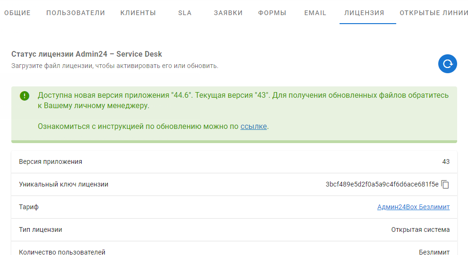Open the ФОРМЫ tab
Screen dimensions: 468x255
(x=272, y=13)
